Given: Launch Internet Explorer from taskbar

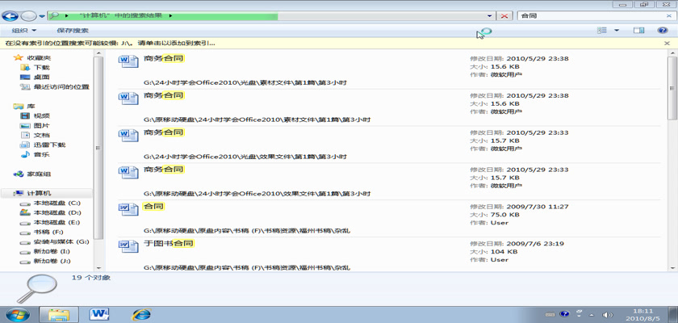Looking at the screenshot, I should tap(142, 313).
